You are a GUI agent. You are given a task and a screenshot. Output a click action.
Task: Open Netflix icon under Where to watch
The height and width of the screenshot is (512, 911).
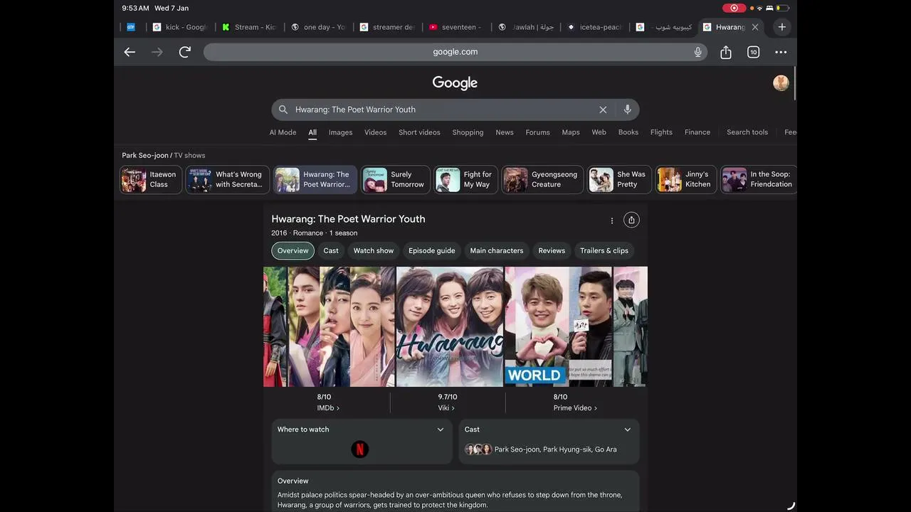360,449
